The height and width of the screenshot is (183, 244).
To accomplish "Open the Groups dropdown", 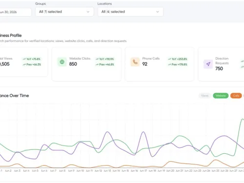I will point(64,12).
